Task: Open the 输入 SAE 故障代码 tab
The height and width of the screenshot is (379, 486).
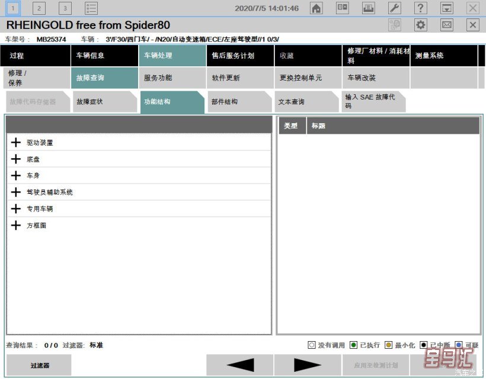Action: coord(374,102)
